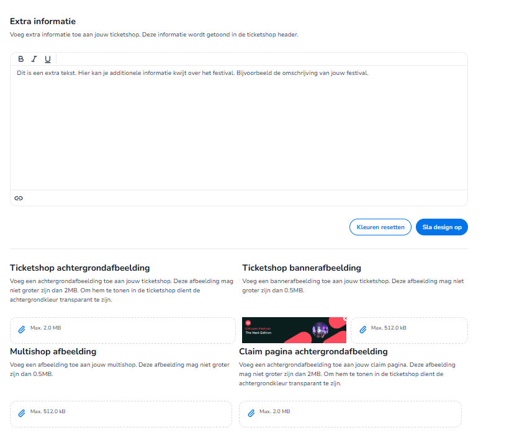The width and height of the screenshot is (522, 433).
Task: Click the 'Max. 512.0 kB' label under Multishop afbeelding
Action: point(48,411)
